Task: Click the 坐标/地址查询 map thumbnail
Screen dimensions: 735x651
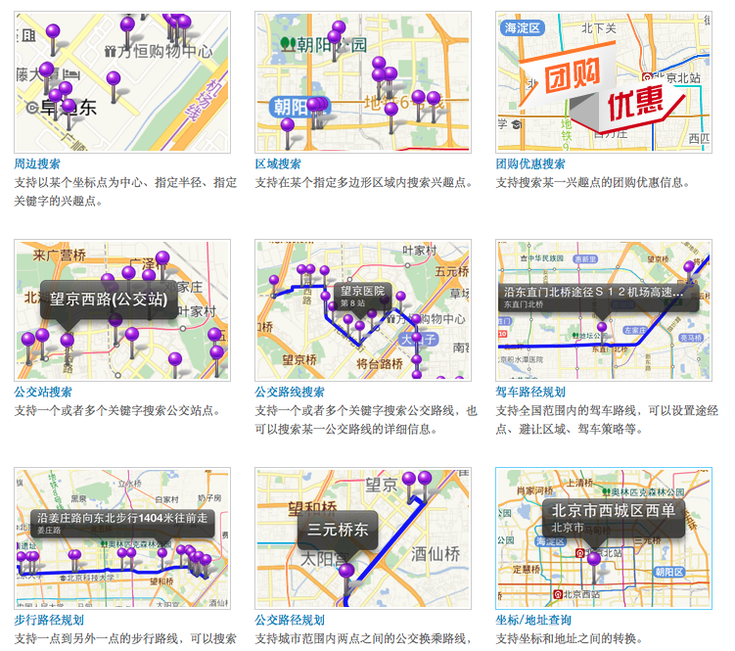Action: pos(604,538)
